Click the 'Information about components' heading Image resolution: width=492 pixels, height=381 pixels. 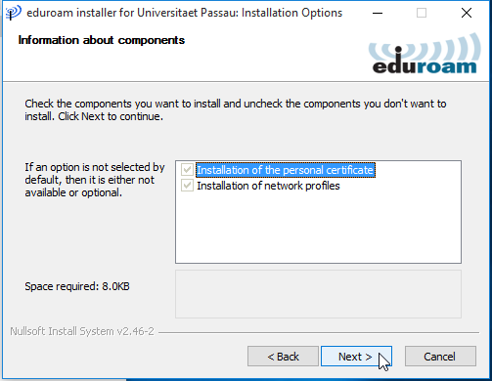tap(102, 40)
